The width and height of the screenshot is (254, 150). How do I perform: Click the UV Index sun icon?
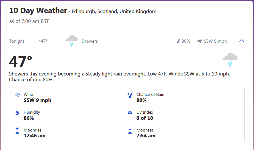130,113
